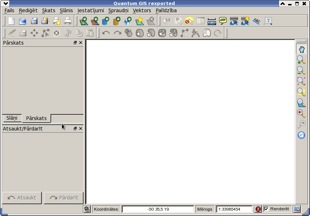
Task: Create new shapefile layer star icon
Action: [140, 21]
